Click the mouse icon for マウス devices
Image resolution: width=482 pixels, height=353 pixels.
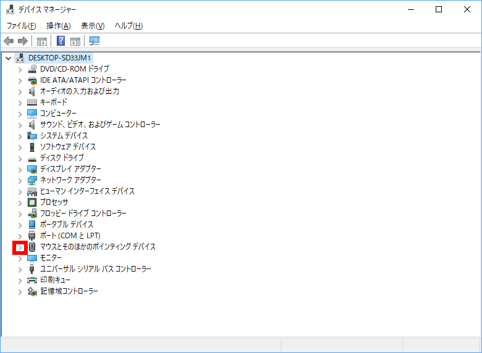(32, 247)
